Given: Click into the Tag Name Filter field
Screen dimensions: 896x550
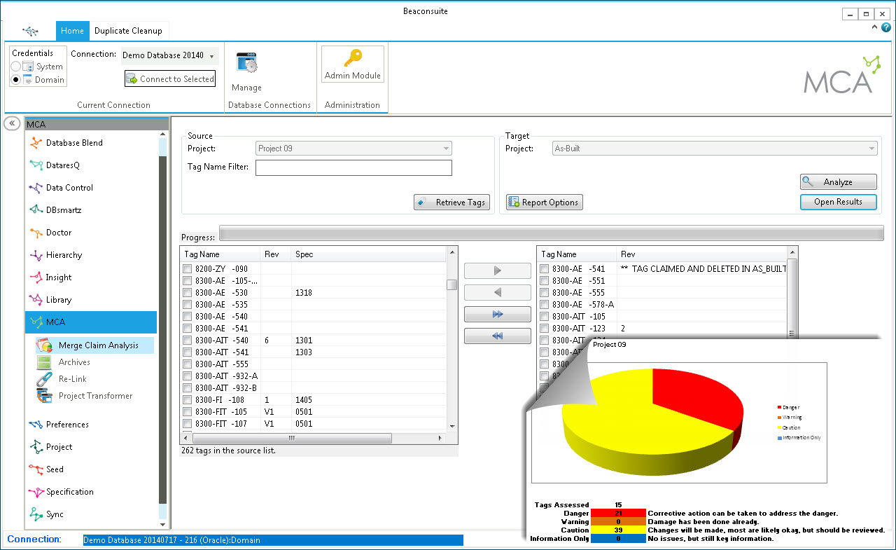Looking at the screenshot, I should [353, 167].
